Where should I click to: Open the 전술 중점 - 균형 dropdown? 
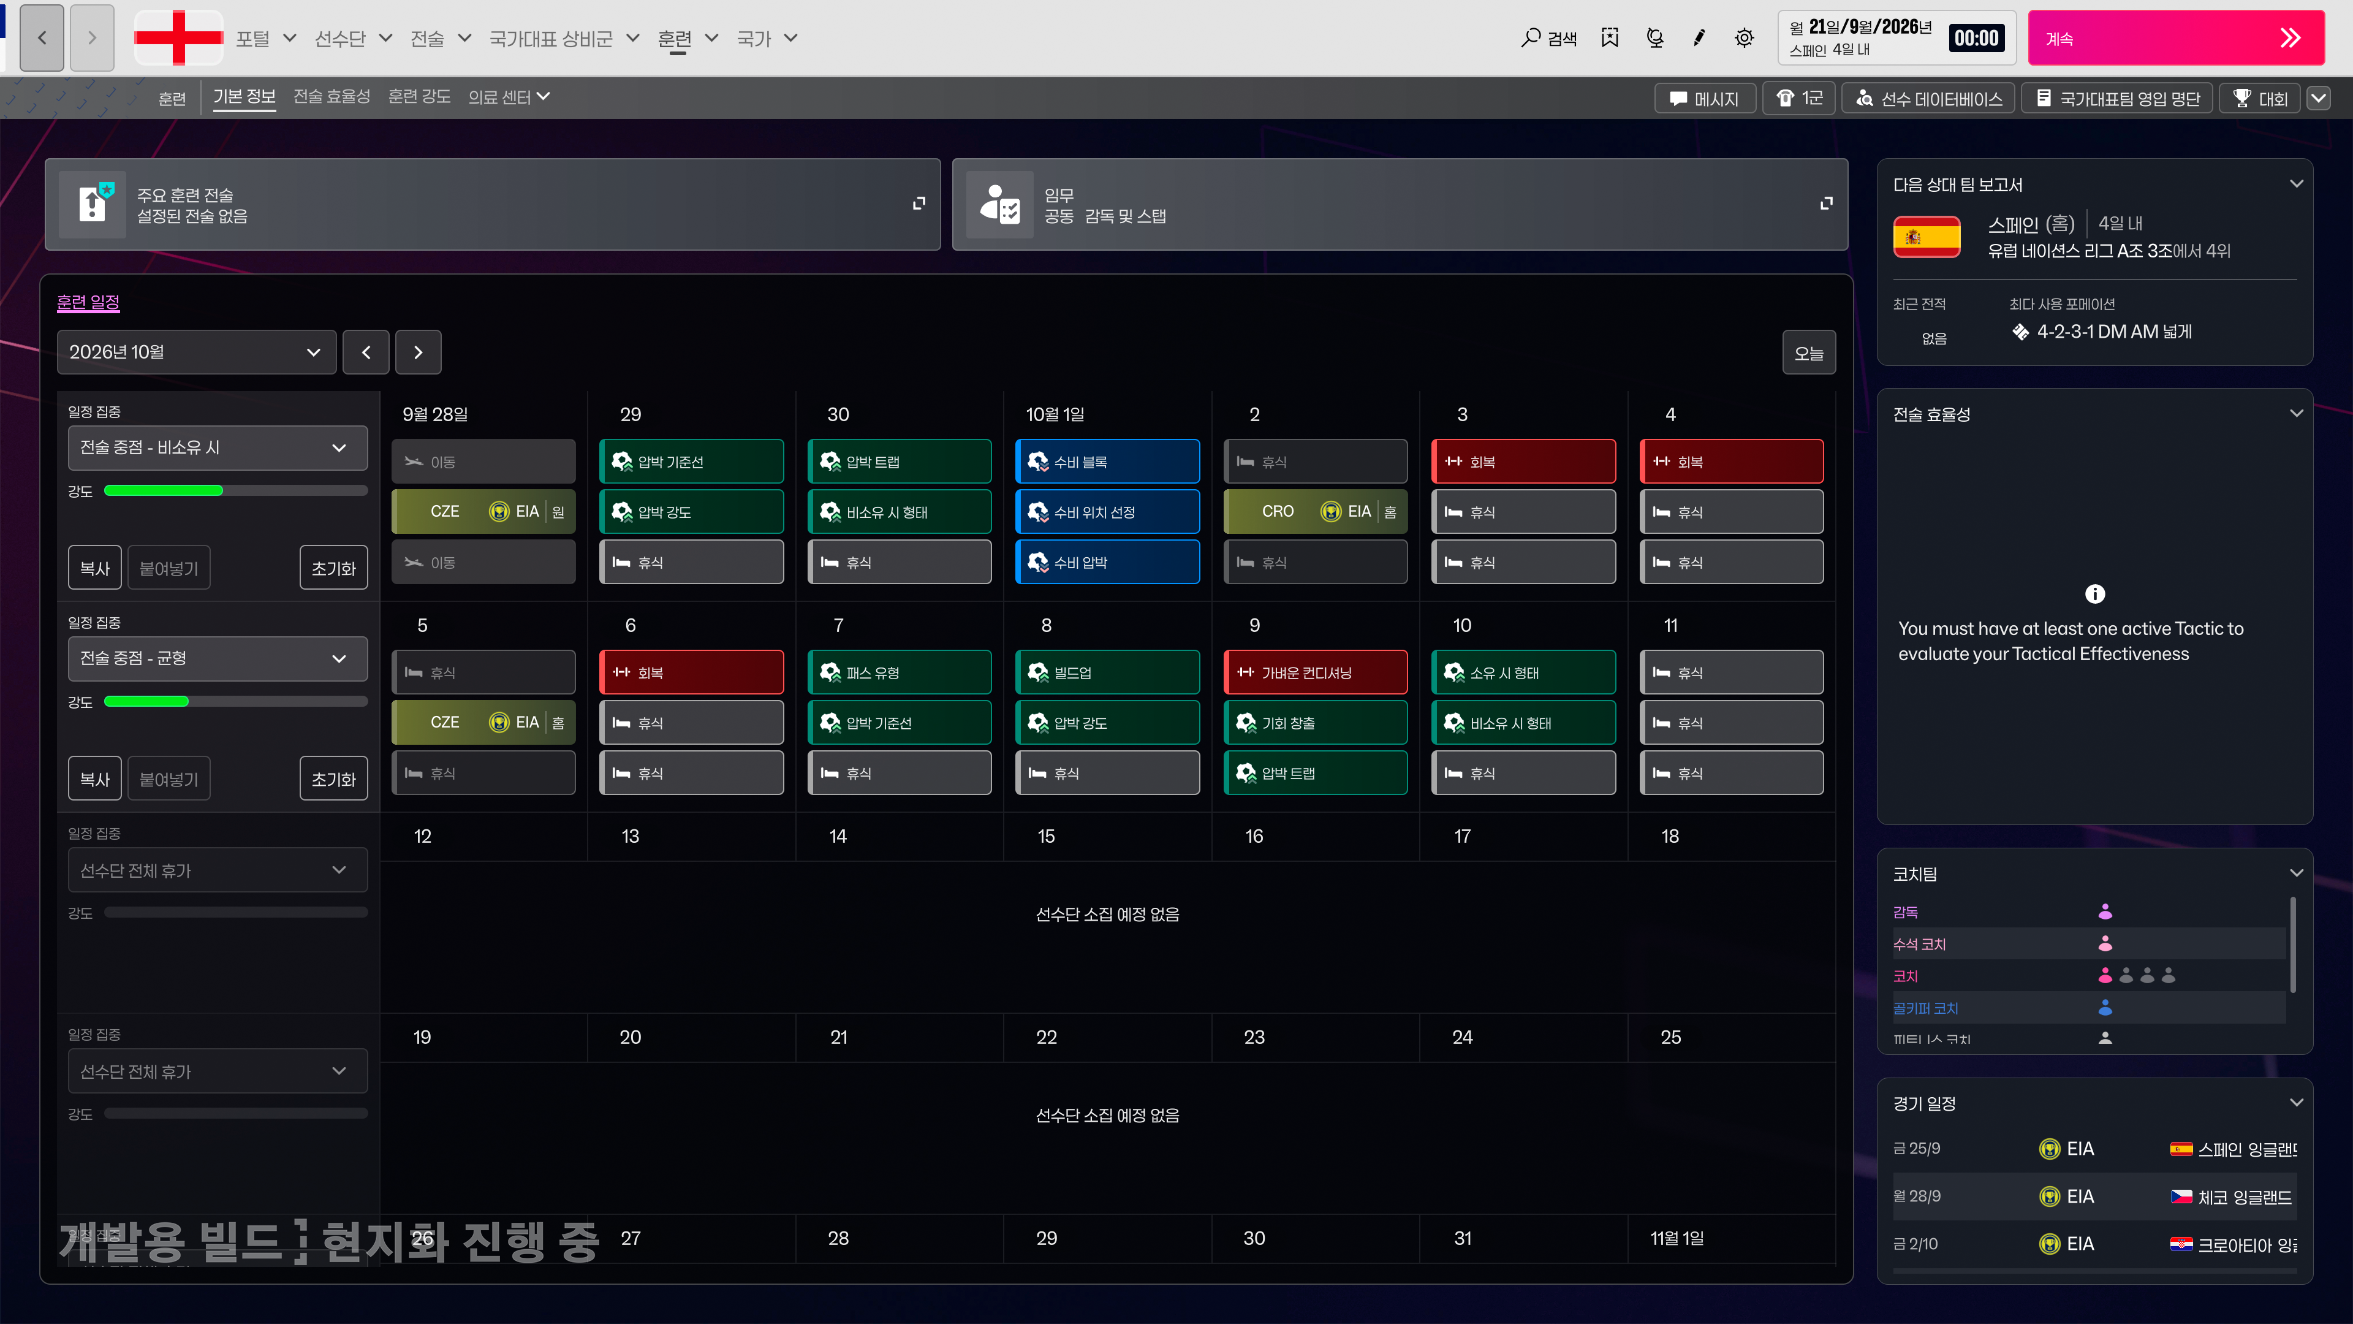click(218, 658)
